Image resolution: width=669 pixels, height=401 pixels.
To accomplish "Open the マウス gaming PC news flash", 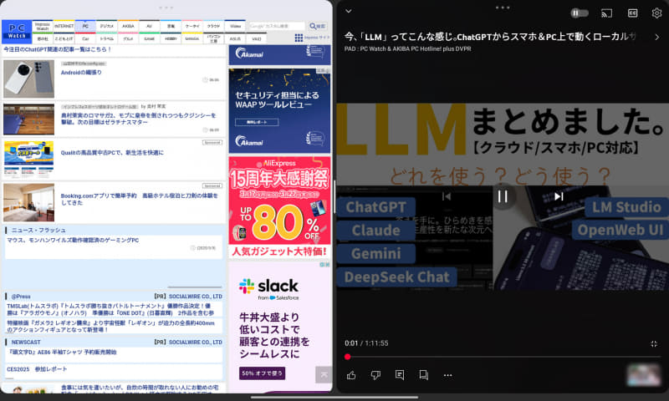I will [73, 241].
